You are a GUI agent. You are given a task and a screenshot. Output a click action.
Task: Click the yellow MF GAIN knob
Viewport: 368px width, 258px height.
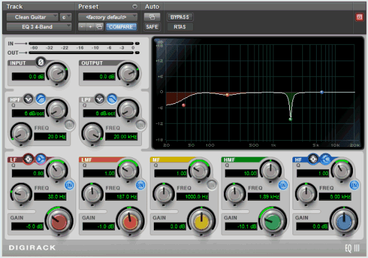click(201, 221)
